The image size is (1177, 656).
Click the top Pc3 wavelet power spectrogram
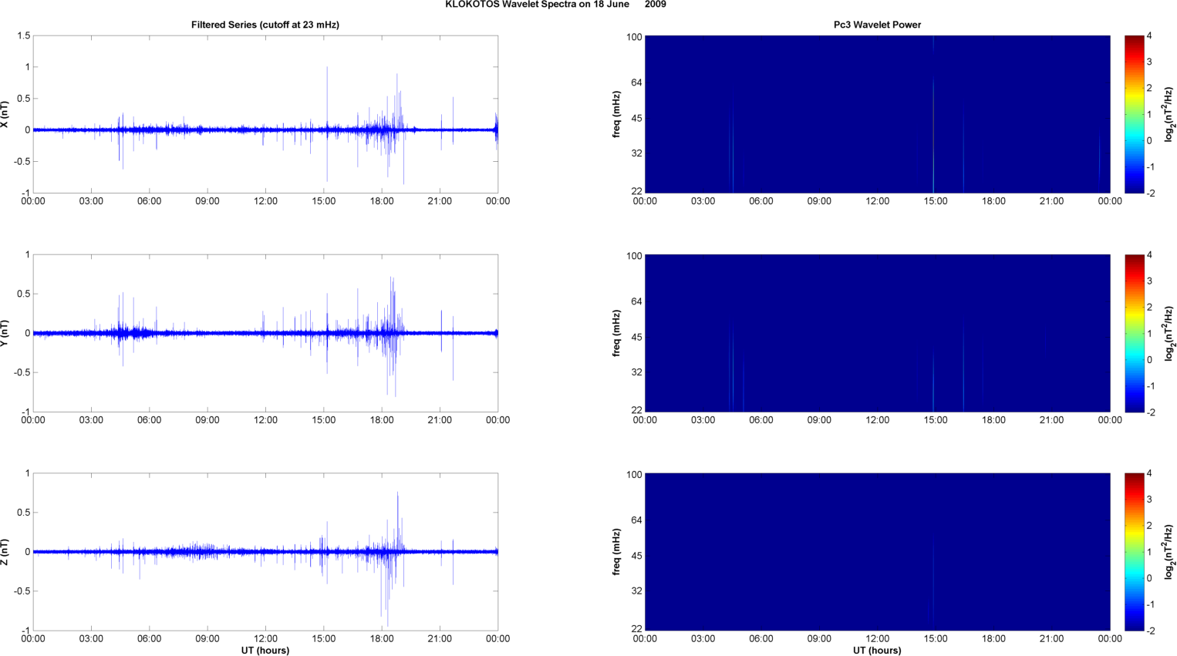pos(877,114)
